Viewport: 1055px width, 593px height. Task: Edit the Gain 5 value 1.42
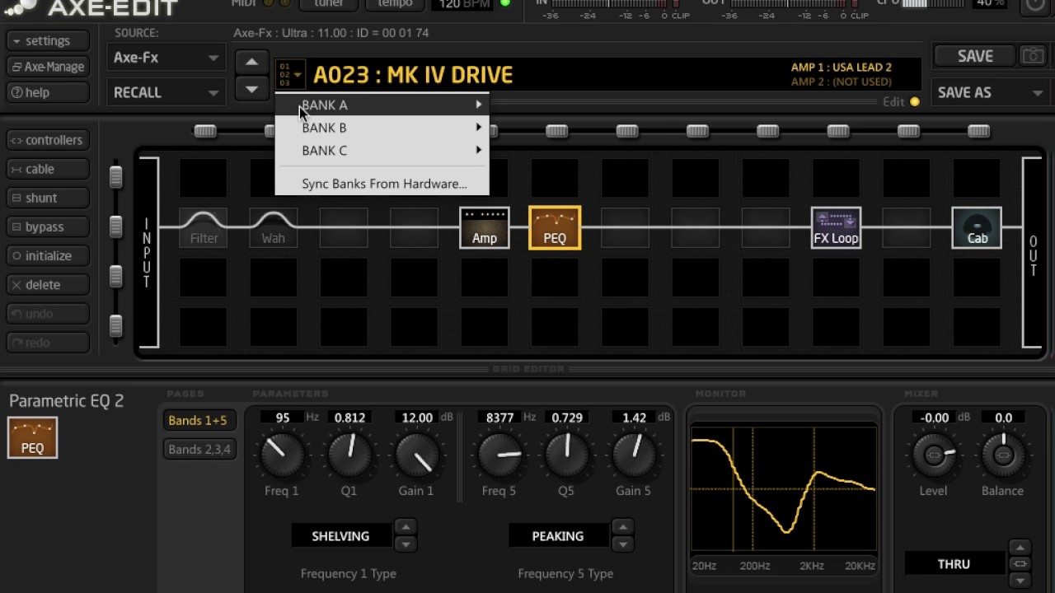pos(635,418)
